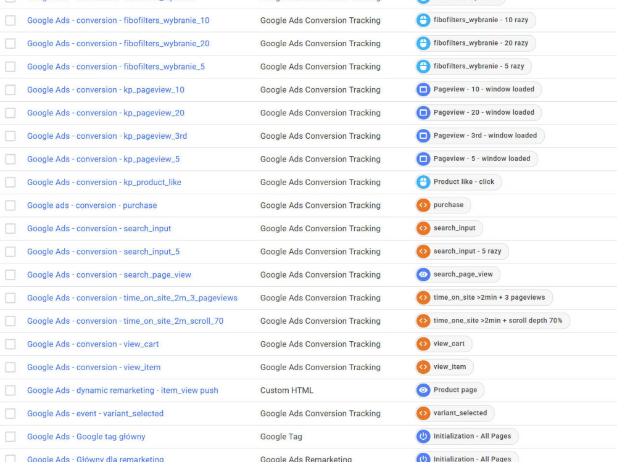Screen dimensions: 617x462
Task: Click Initialization icon in Google tag główny row
Action: [x=423, y=436]
